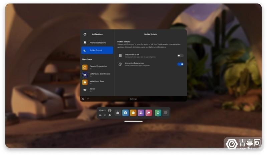Viewport: 267px width, 155px height.
Task: Open Phone Notifications settings
Action: [97, 43]
